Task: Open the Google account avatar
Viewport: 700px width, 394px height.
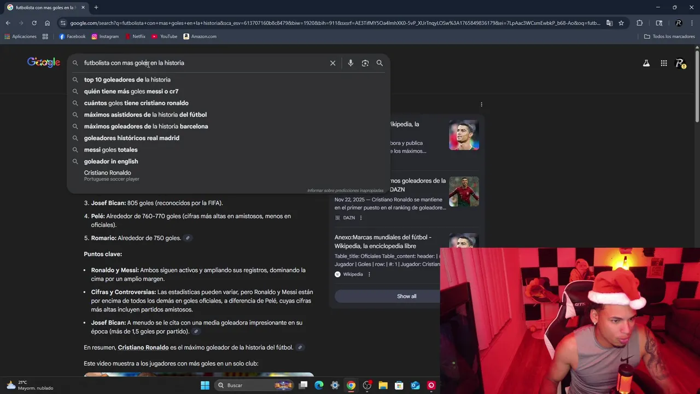Action: coord(680,63)
